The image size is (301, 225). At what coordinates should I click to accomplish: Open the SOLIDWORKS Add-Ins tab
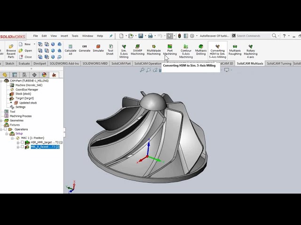point(64,64)
